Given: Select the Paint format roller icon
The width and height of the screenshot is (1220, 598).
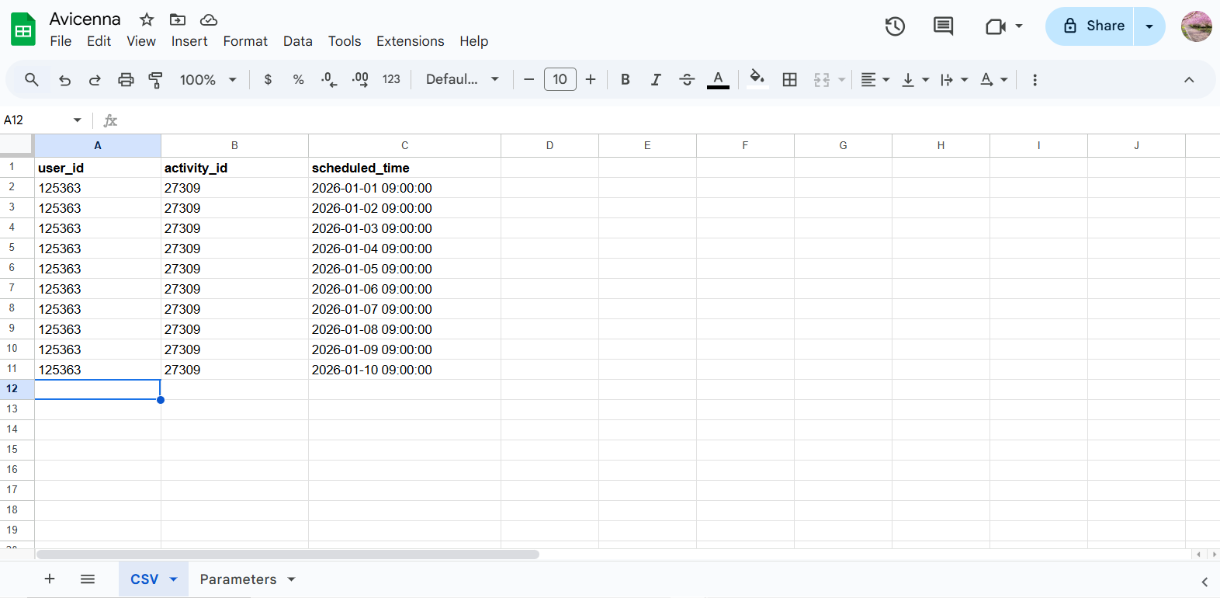Looking at the screenshot, I should coord(156,80).
